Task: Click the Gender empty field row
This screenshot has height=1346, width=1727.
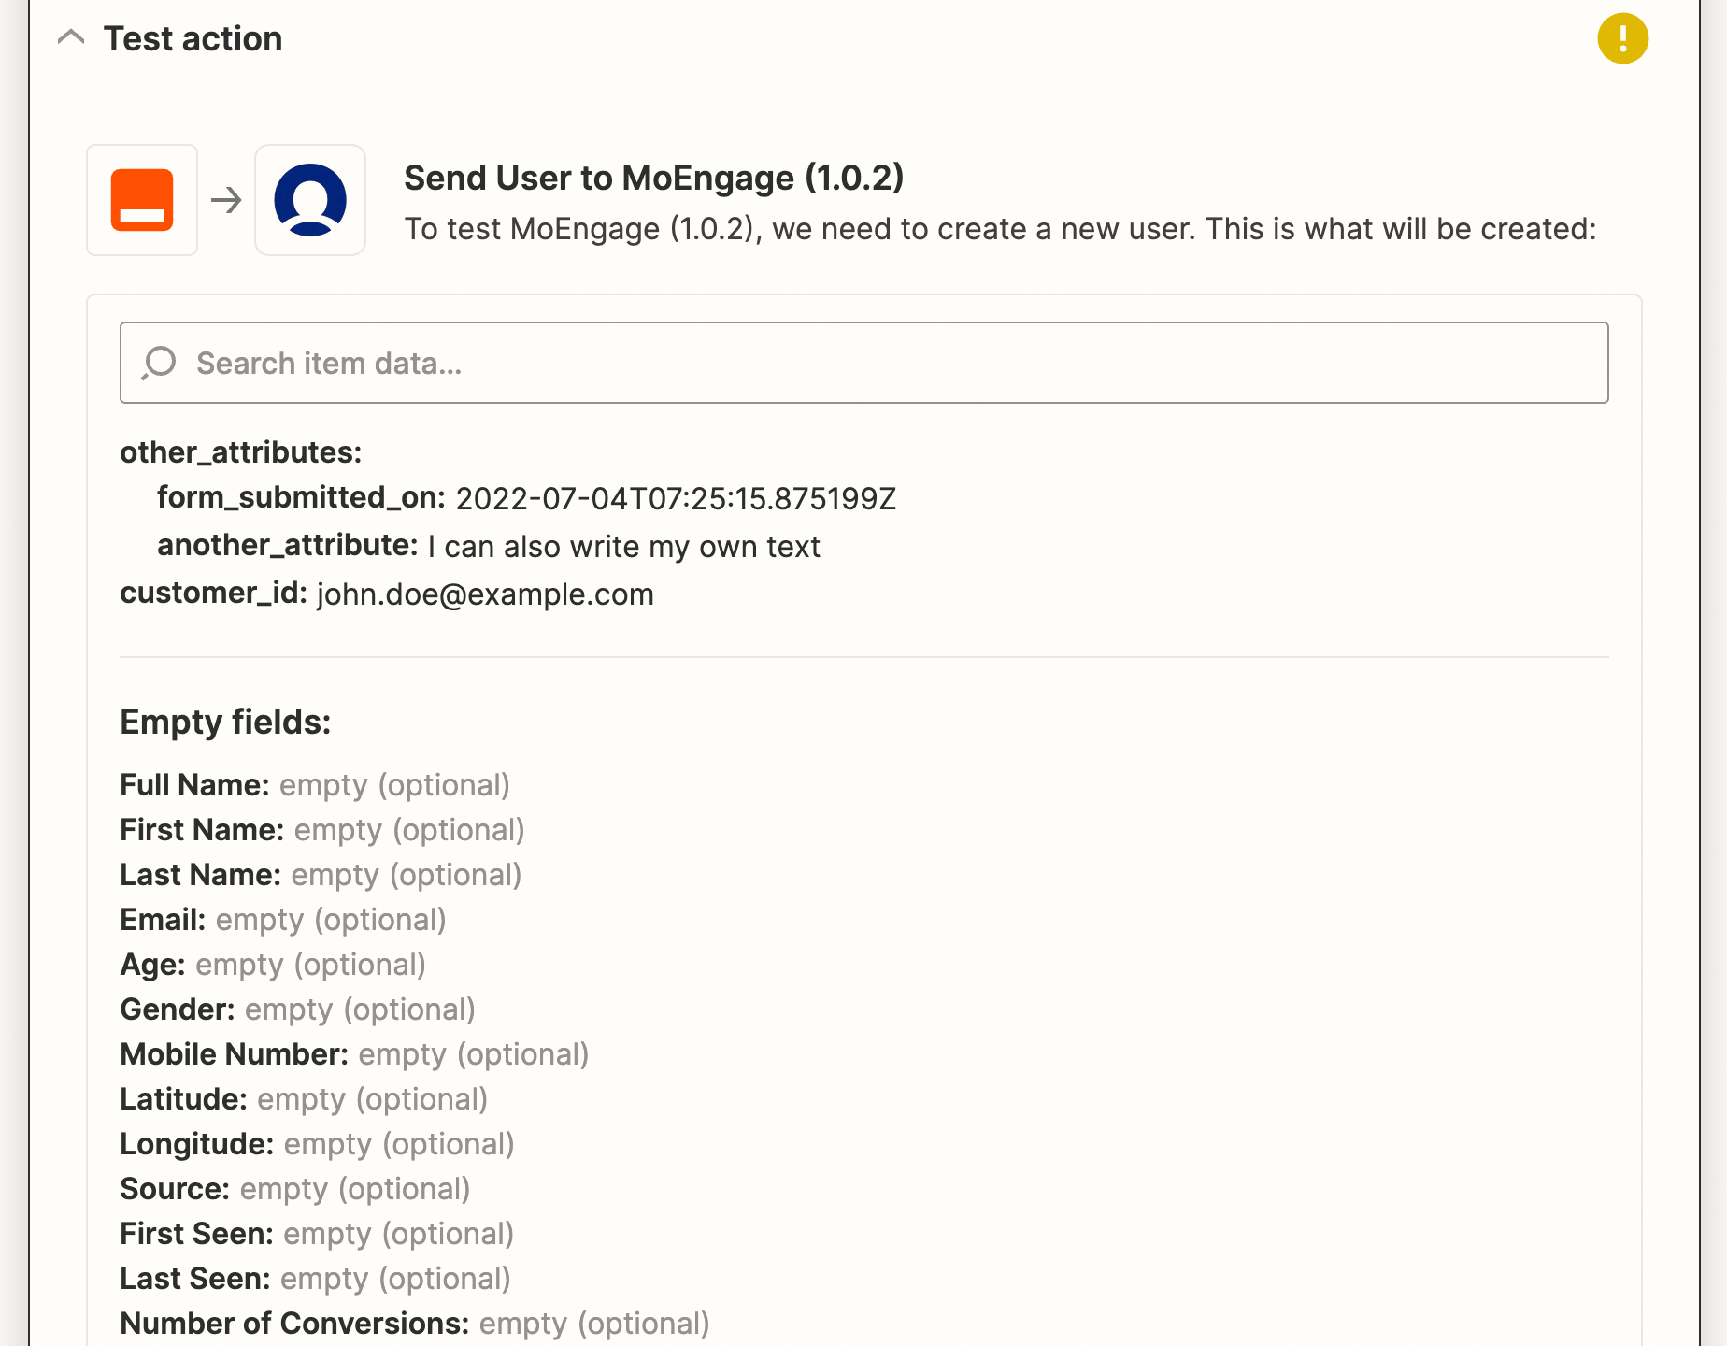Action: pyautogui.click(x=298, y=1009)
